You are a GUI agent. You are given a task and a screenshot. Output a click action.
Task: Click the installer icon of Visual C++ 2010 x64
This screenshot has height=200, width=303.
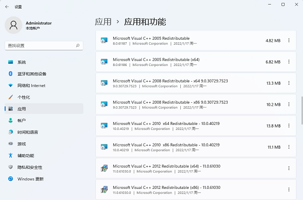(x=104, y=125)
